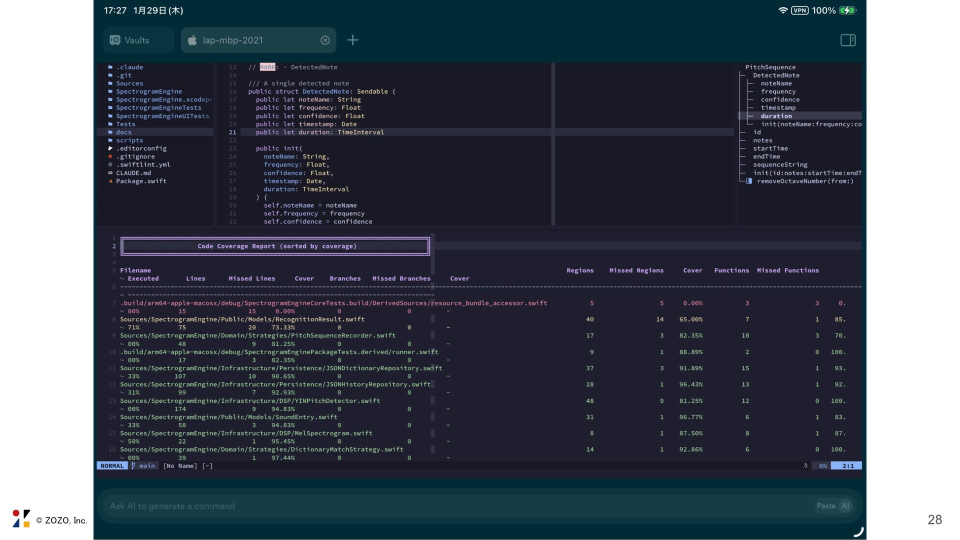Screen dimensions: 960x540
Task: Jump to removeOctaveNumber(from:) in the outline
Action: (x=805, y=181)
